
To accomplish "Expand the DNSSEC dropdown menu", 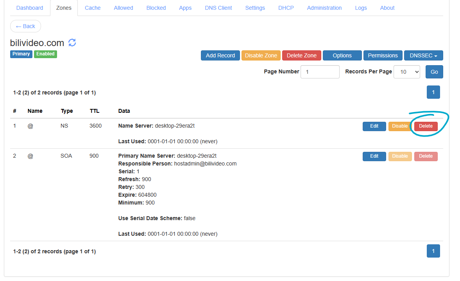I will click(x=424, y=55).
